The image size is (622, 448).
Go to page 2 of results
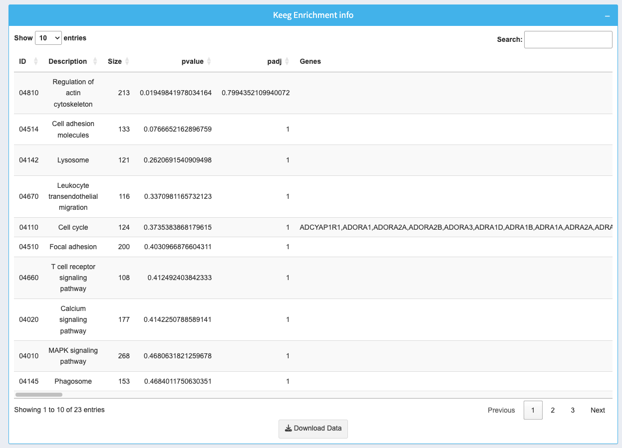(553, 410)
